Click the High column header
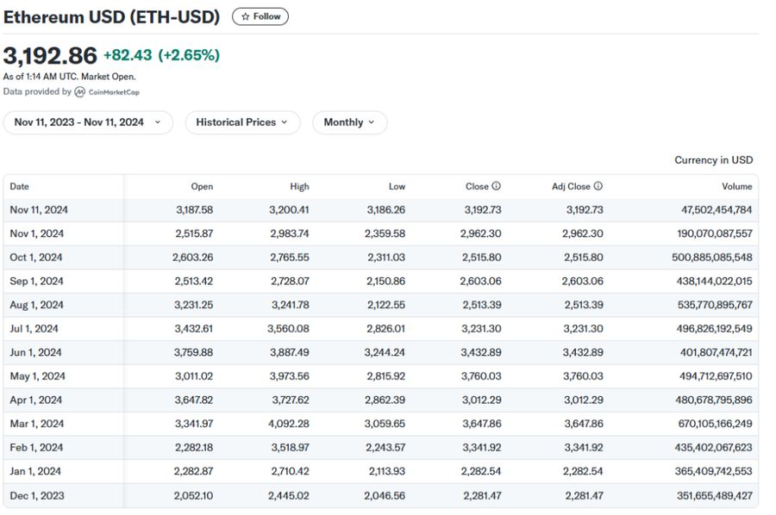This screenshot has height=515, width=776. pos(299,186)
